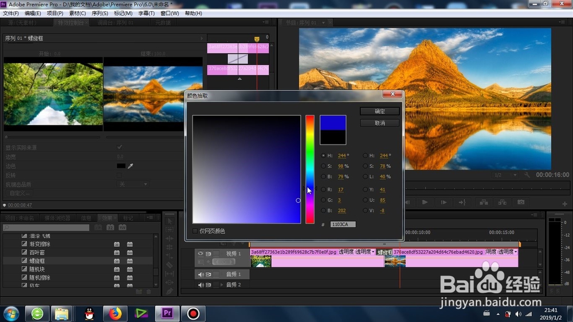Click the black 边色 color swatch
The image size is (573, 322).
click(x=121, y=166)
